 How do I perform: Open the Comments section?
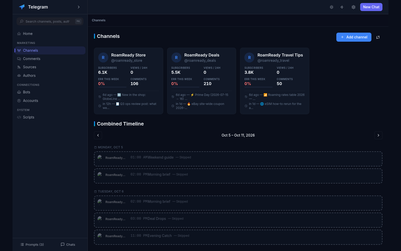tap(50, 59)
